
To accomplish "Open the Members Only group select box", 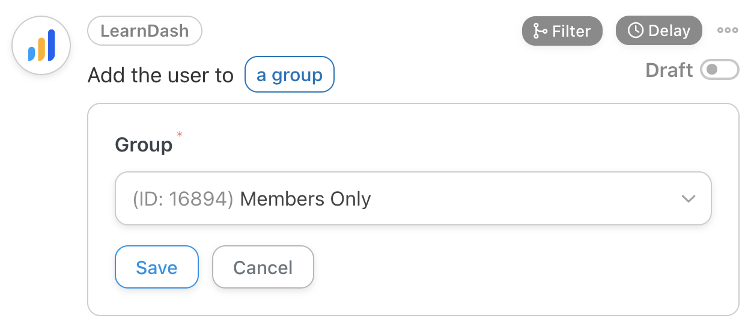I will coord(413,198).
